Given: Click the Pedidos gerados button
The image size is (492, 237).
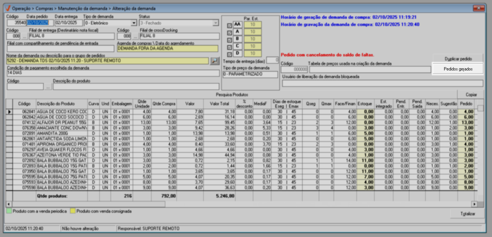Looking at the screenshot, I should point(458,69).
